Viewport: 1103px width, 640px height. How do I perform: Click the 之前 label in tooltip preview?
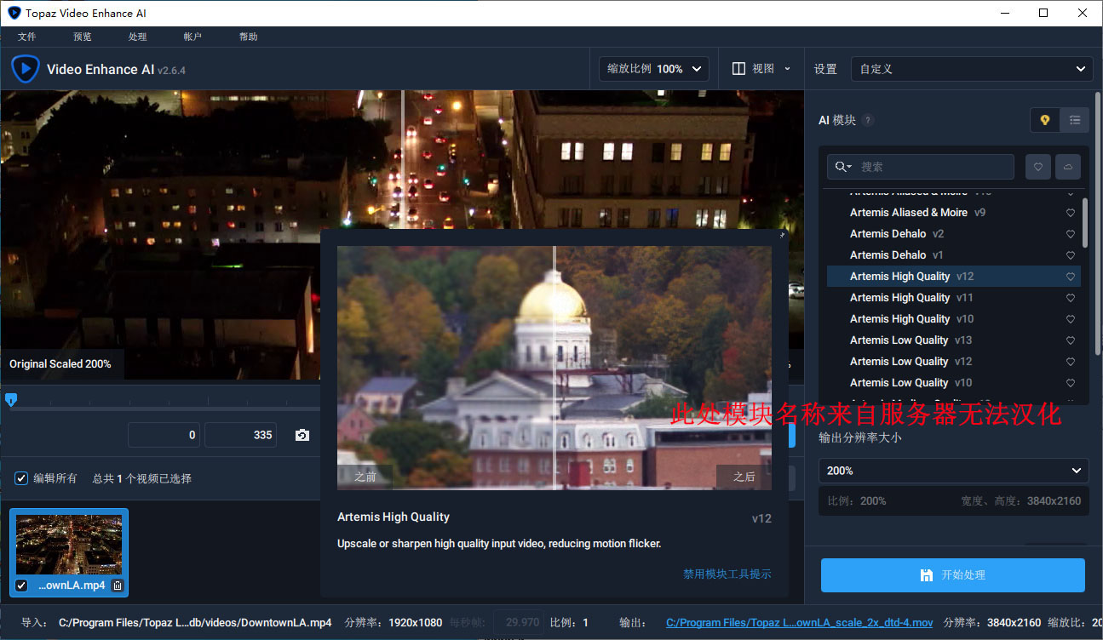[x=365, y=477]
